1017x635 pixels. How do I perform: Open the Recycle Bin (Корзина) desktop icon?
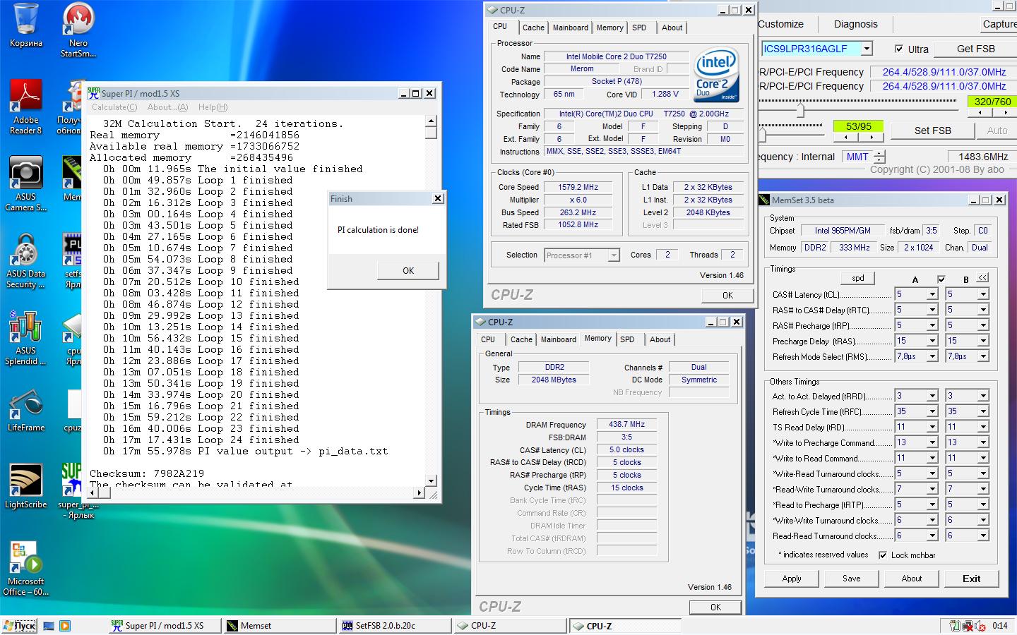coord(26,25)
